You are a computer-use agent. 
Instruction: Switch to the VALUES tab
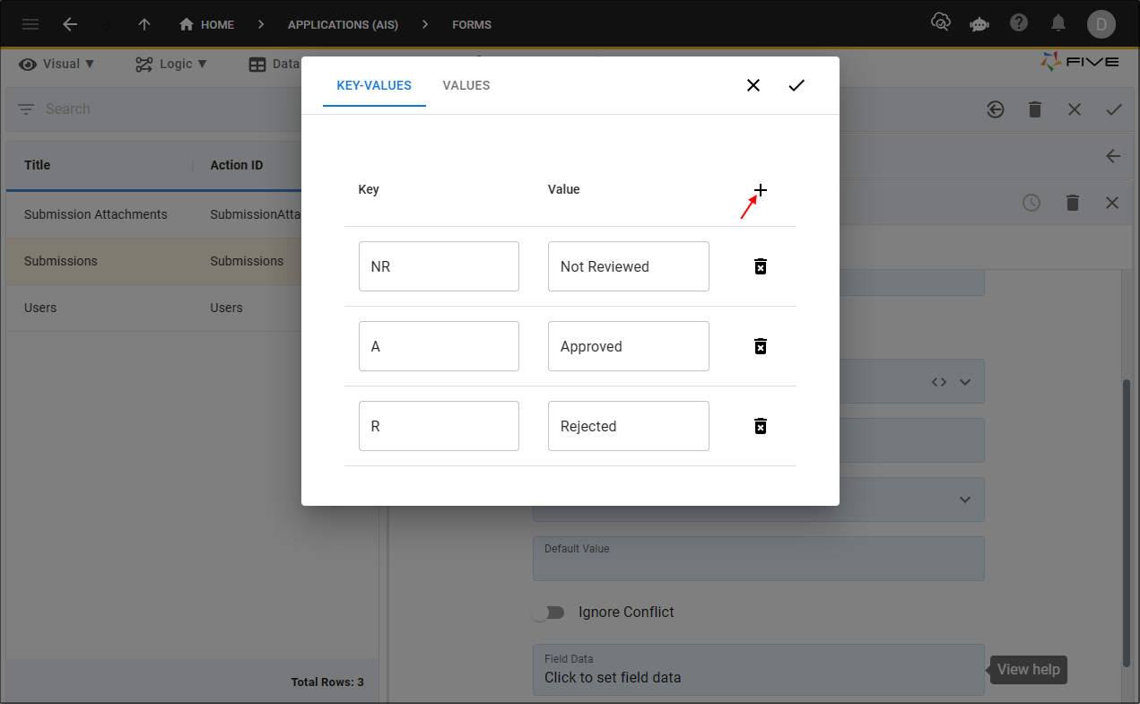(x=466, y=85)
